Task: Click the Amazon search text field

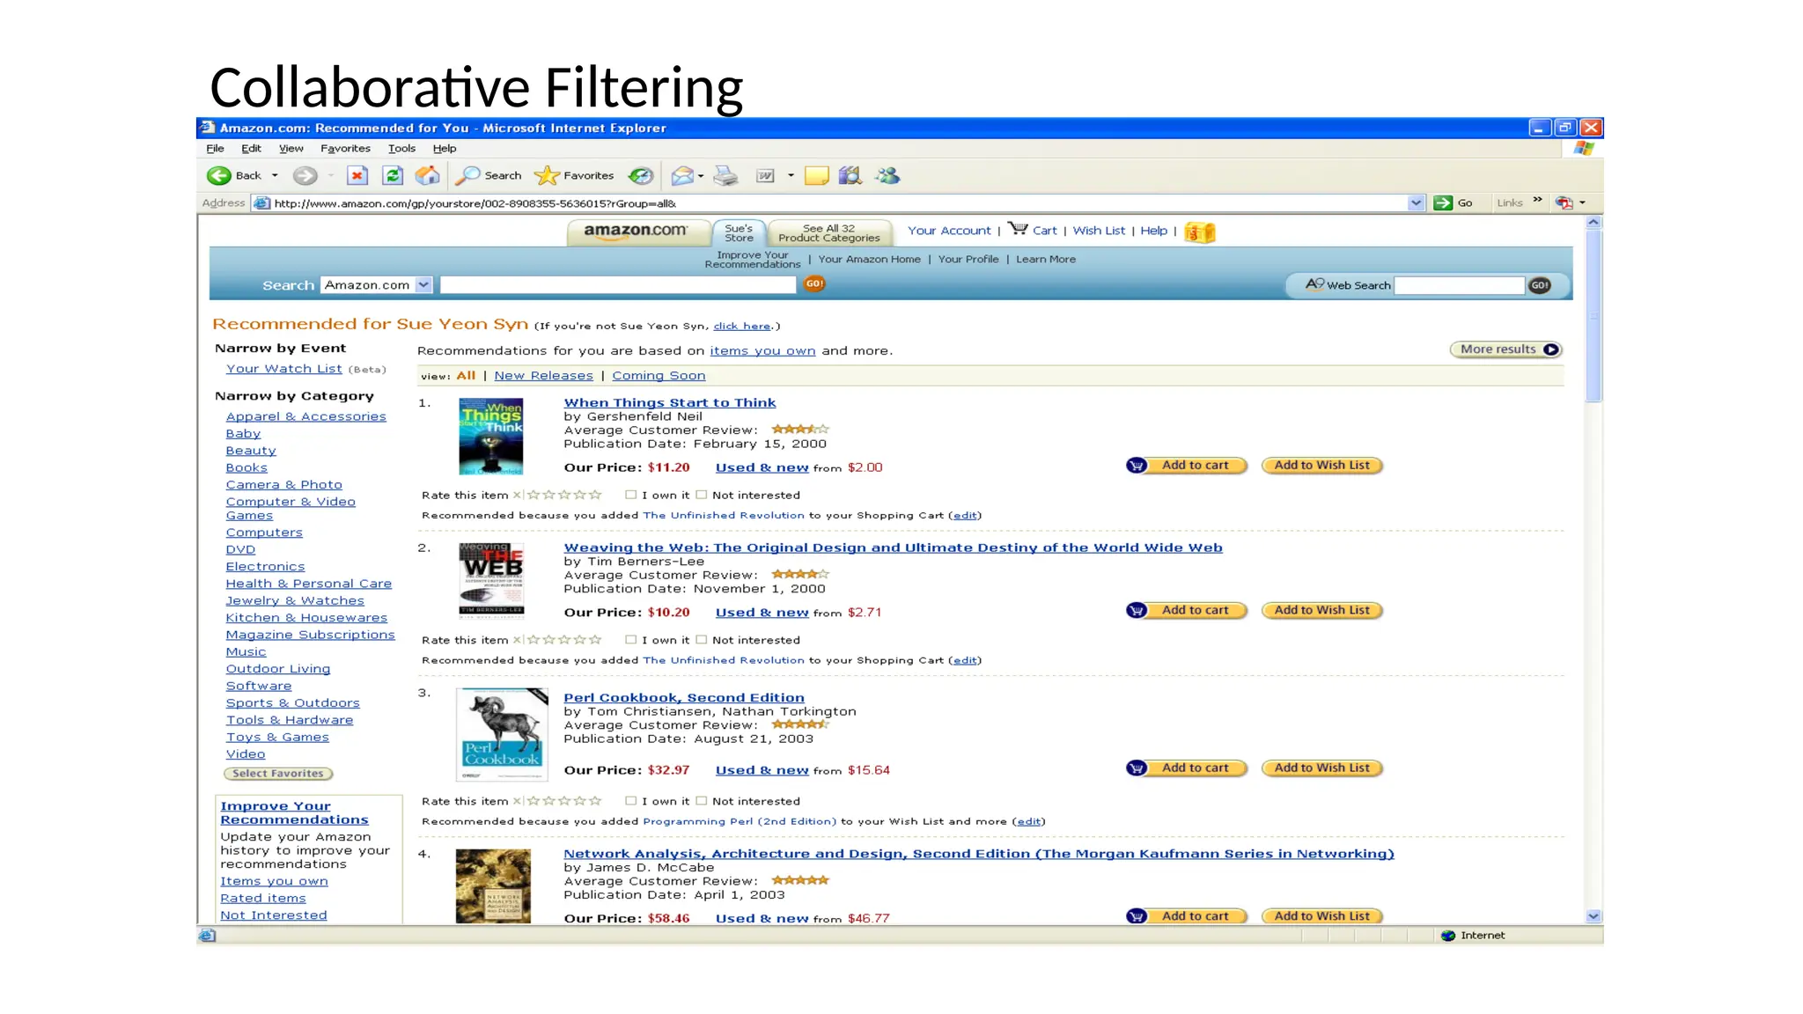Action: (x=618, y=285)
